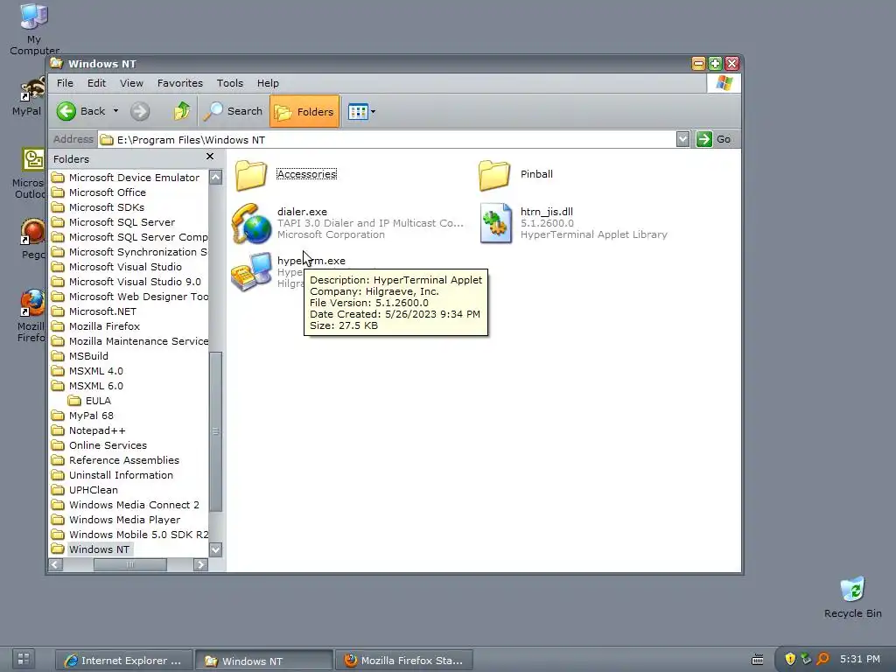Viewport: 896px width, 672px height.
Task: Click folder tree scroll right arrow
Action: [x=200, y=564]
